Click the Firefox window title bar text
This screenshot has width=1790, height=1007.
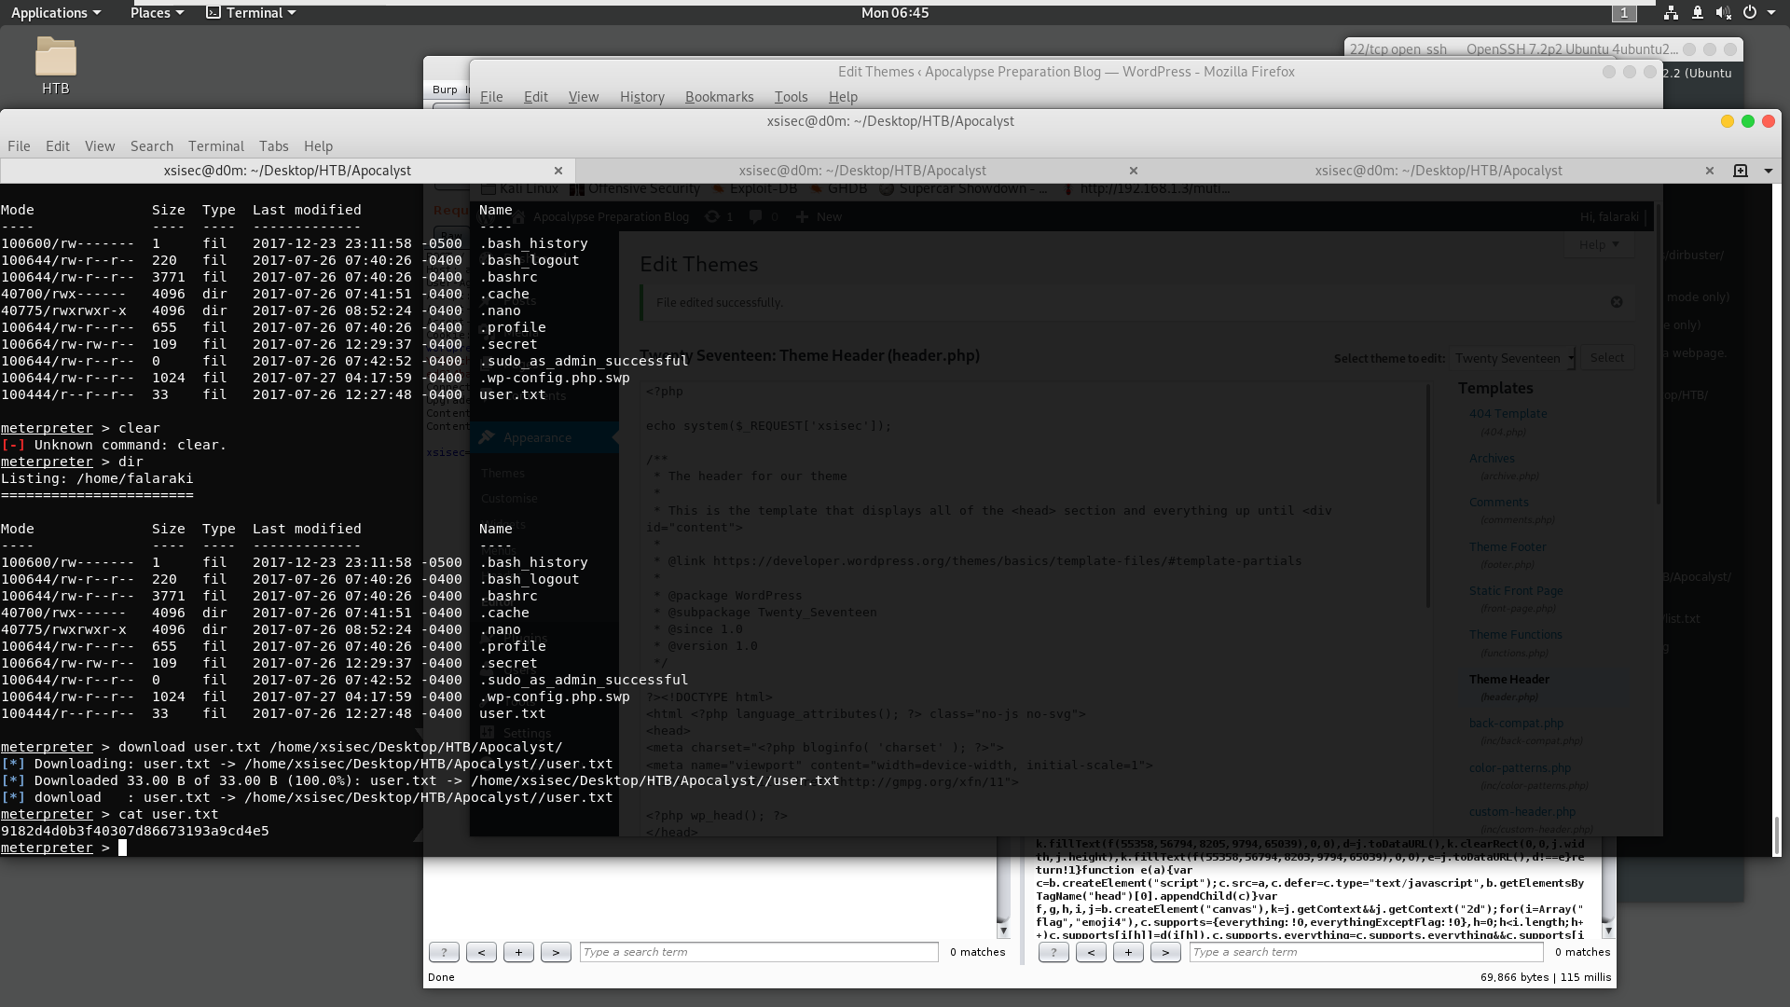1066,72
